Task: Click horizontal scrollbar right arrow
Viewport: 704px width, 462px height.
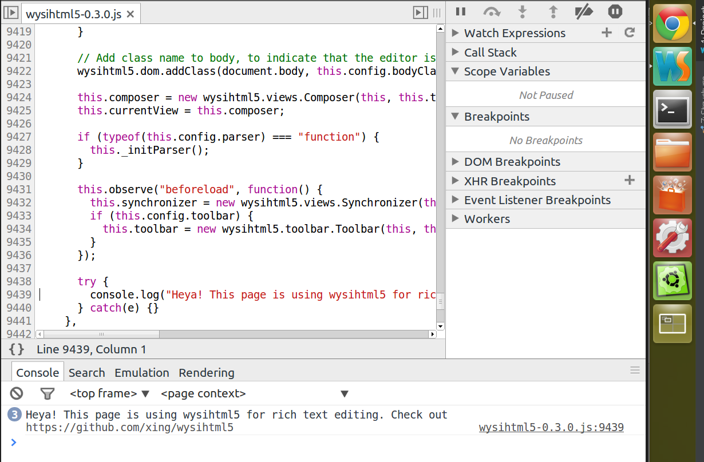Action: click(432, 334)
